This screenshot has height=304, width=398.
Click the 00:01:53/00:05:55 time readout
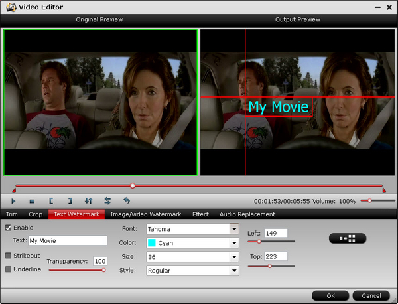[x=282, y=201]
